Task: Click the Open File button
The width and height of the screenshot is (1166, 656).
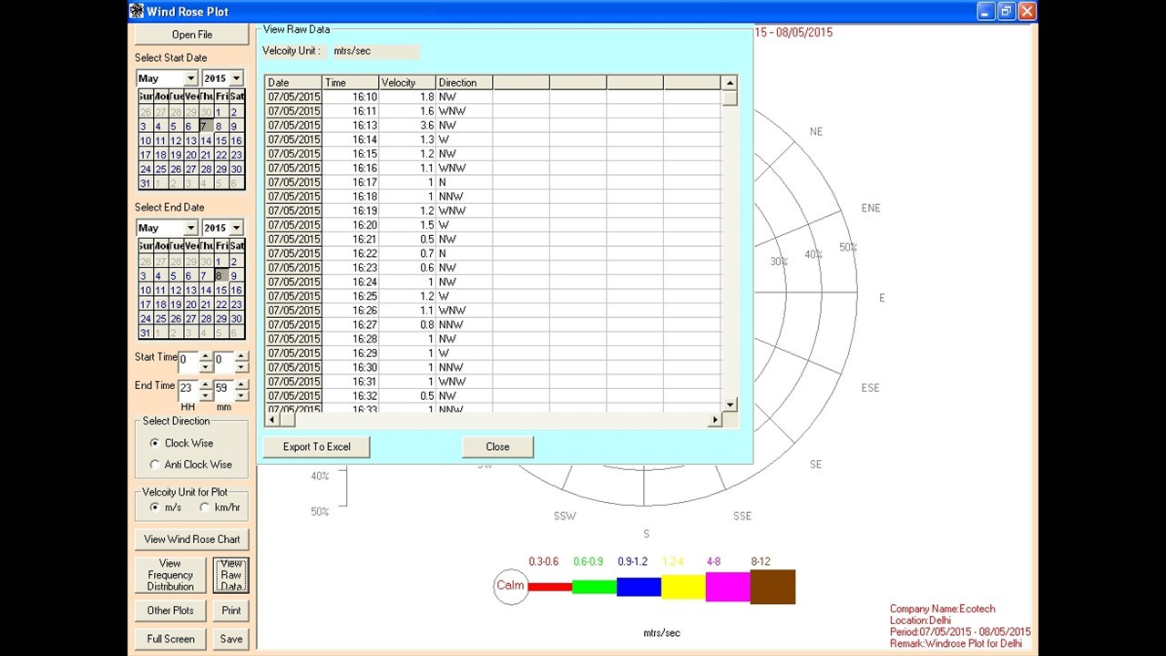Action: (192, 35)
